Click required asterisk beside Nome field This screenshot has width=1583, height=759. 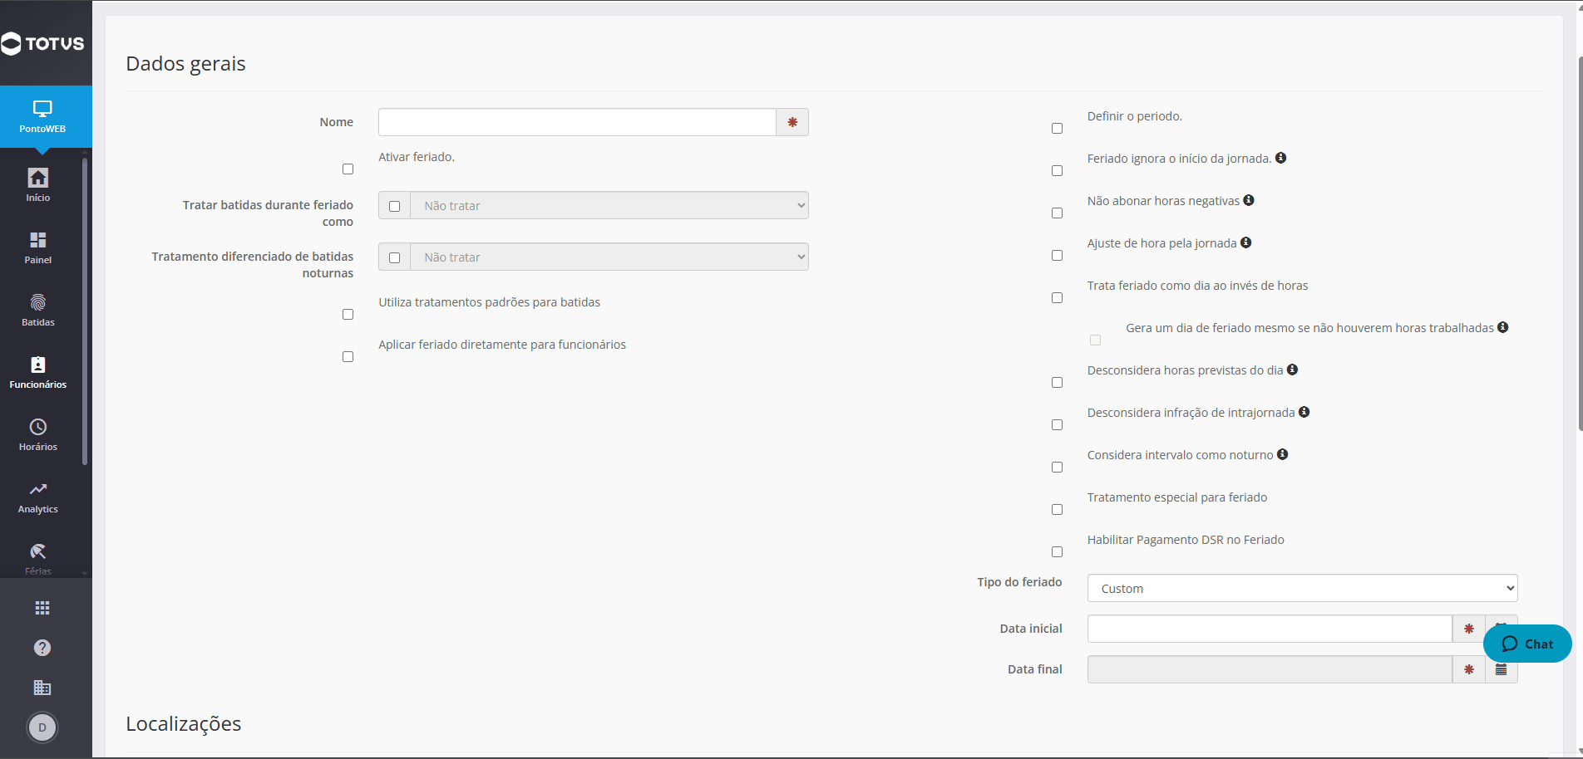pos(792,122)
